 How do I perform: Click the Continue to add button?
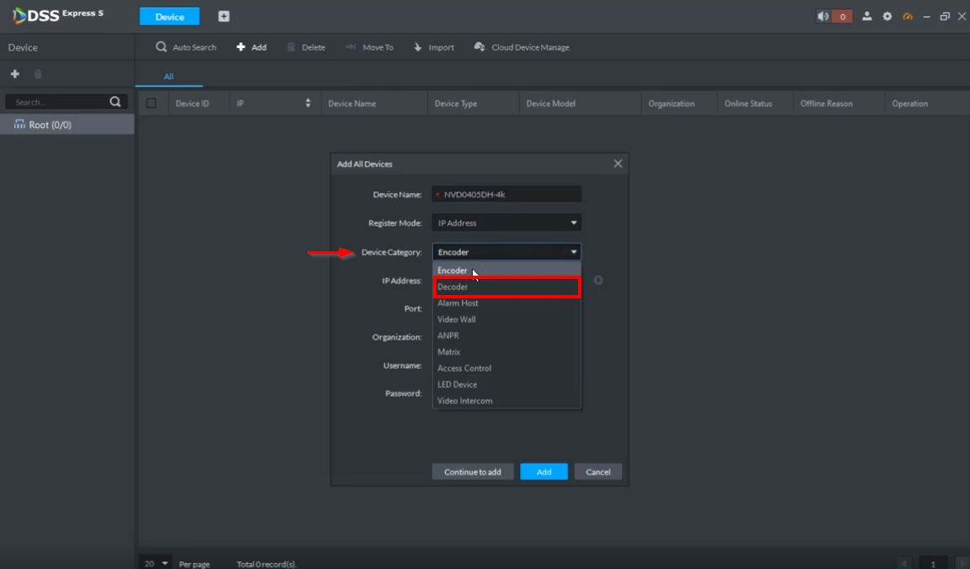click(472, 472)
